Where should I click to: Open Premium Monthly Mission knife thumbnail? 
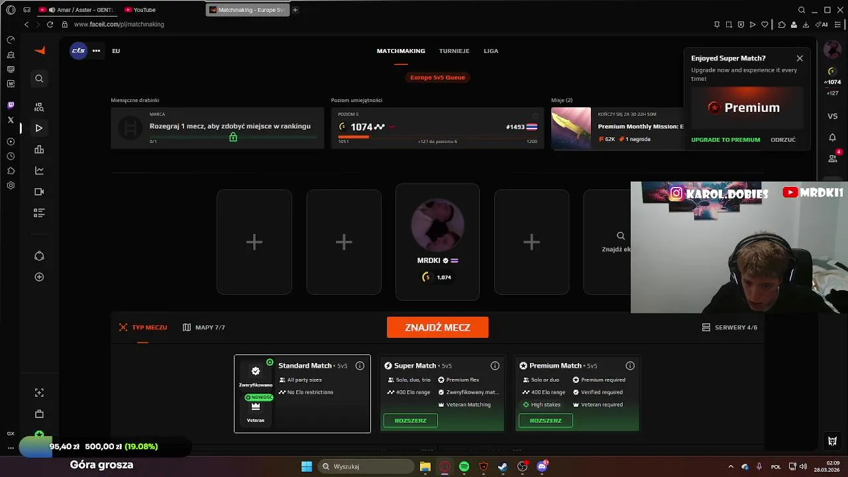[571, 129]
